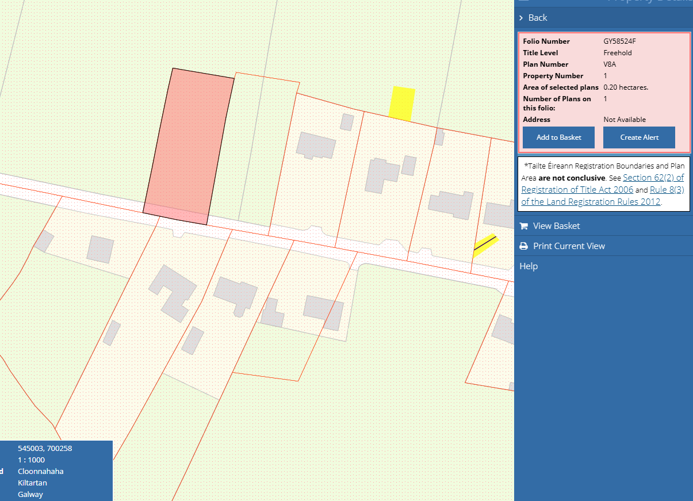Open the Help section

pos(528,266)
